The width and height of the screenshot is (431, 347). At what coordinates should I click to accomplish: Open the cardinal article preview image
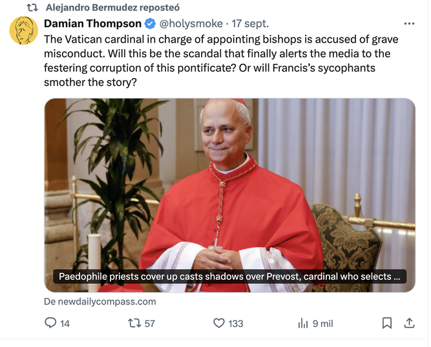point(230,195)
